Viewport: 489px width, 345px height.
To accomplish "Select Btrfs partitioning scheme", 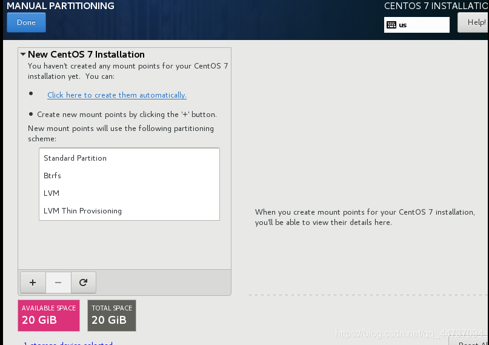I will coord(129,176).
